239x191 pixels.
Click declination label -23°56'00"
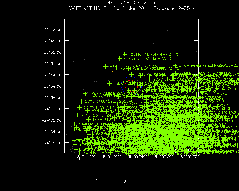pyautogui.click(x=52, y=86)
